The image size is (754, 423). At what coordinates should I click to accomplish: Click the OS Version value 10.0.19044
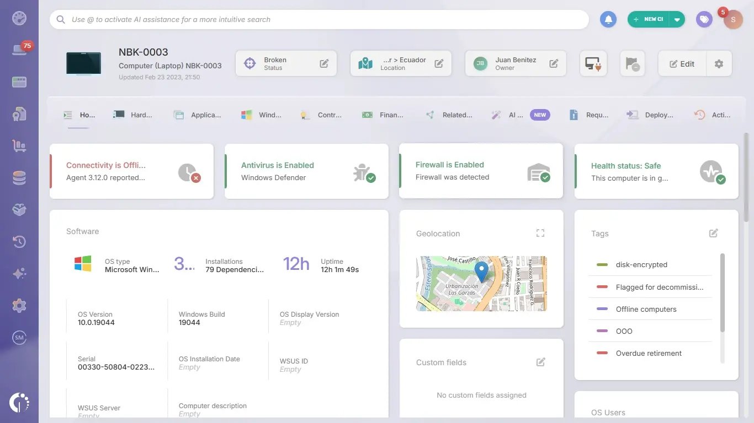96,323
